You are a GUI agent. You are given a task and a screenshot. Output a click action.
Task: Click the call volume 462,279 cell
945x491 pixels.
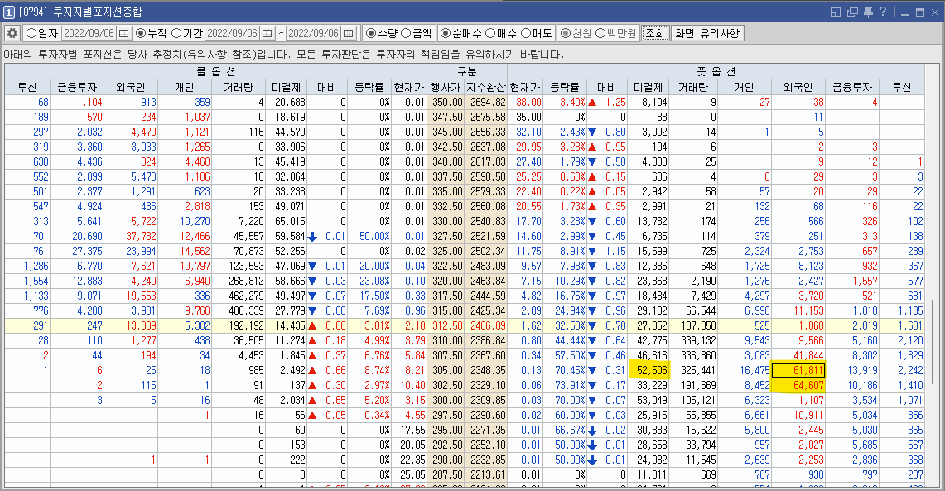[239, 296]
